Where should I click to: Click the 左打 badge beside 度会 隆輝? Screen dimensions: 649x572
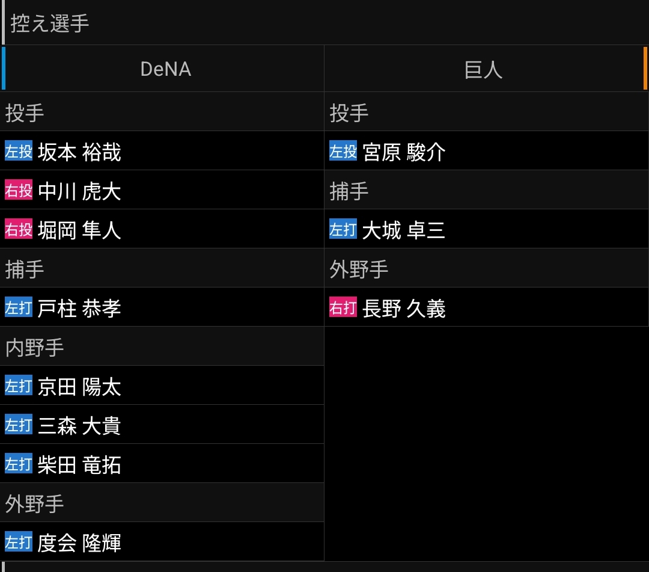[19, 542]
